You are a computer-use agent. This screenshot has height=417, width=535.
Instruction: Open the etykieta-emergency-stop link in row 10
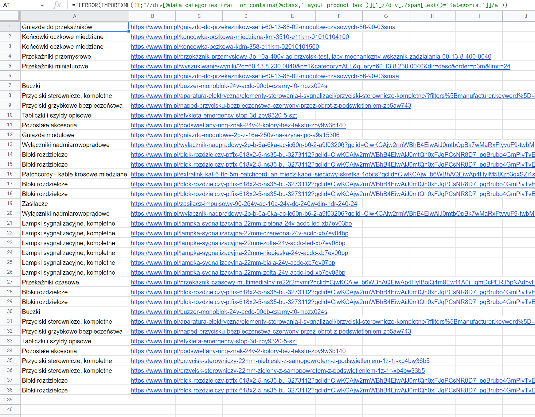point(214,115)
